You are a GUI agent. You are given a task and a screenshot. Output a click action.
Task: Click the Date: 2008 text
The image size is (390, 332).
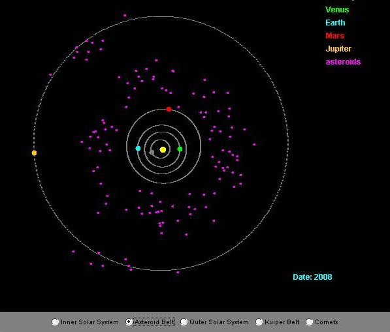(x=312, y=277)
